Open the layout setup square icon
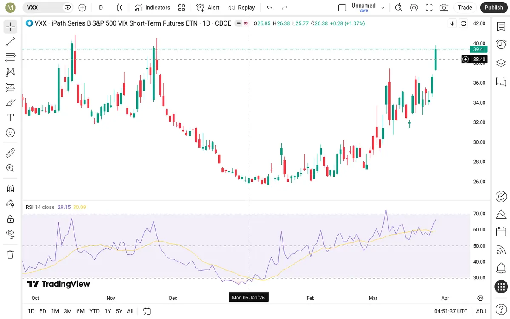The image size is (510, 319). [x=342, y=7]
